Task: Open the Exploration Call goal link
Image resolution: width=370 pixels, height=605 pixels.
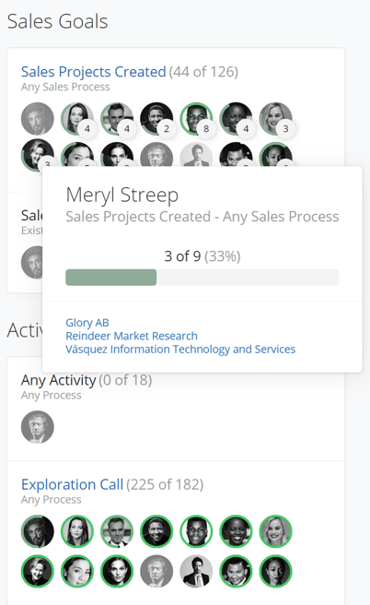Action: pos(72,484)
